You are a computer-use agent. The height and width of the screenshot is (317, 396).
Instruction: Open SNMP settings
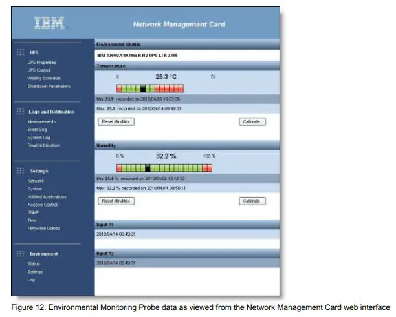tap(33, 212)
